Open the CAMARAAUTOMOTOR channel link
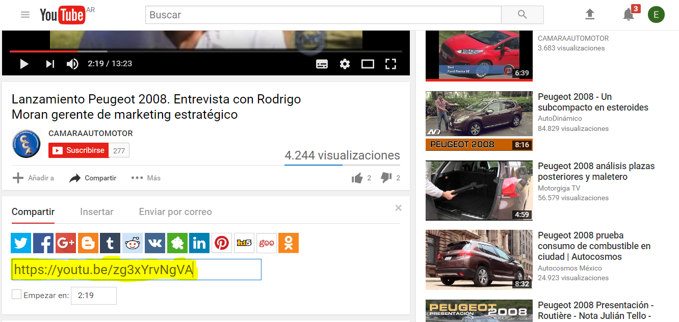This screenshot has width=679, height=322. (x=91, y=133)
